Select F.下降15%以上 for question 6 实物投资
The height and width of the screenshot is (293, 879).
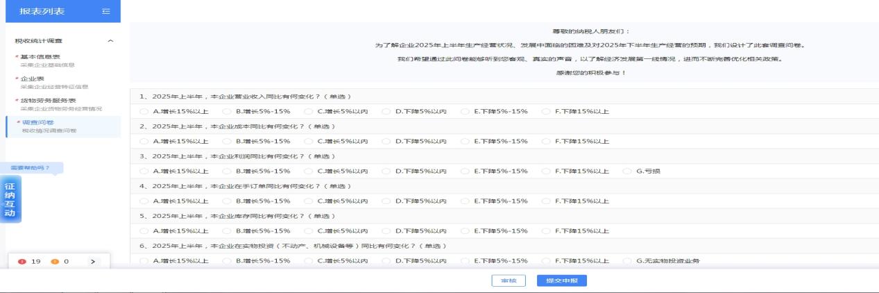pyautogui.click(x=546, y=260)
